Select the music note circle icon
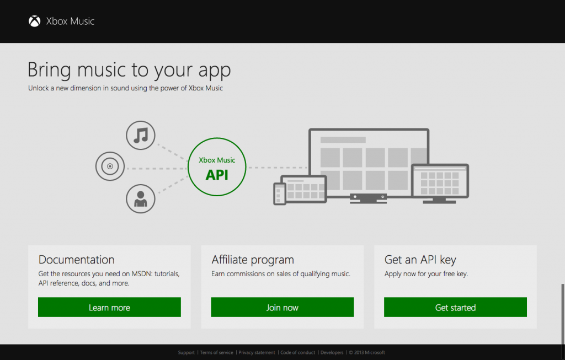Screen dimensions: 565x360 140,135
